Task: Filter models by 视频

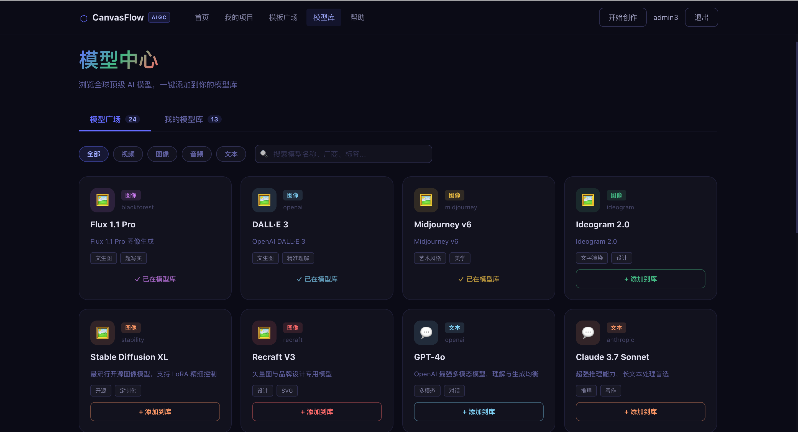Action: click(128, 154)
